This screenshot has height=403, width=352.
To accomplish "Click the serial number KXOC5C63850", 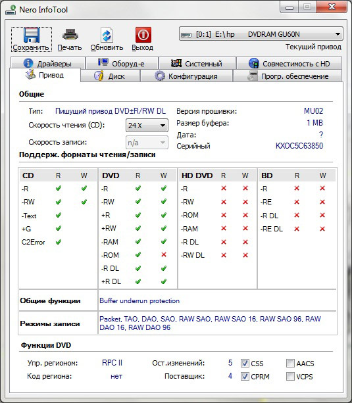I will [x=299, y=146].
